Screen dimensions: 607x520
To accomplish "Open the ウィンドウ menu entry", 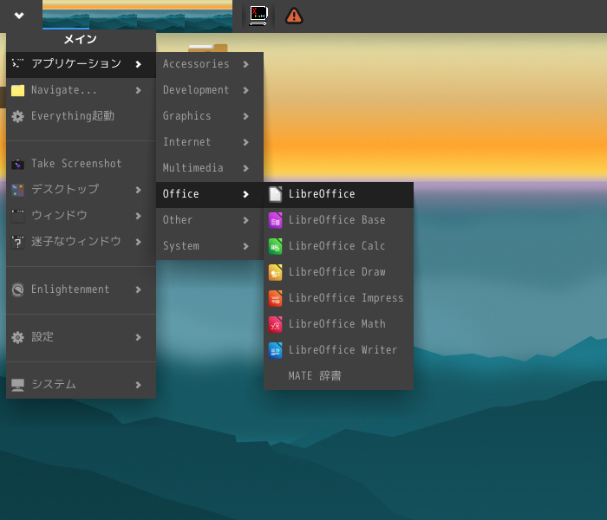I will [81, 216].
